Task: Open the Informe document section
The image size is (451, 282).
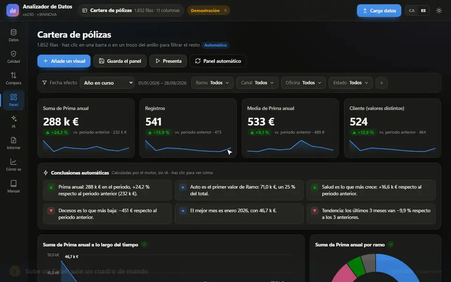Action: tap(14, 143)
